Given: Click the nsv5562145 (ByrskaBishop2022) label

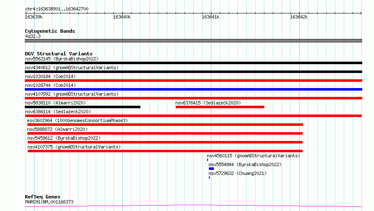Looking at the screenshot, I should point(62,59).
